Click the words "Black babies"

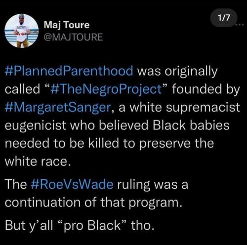point(191,125)
